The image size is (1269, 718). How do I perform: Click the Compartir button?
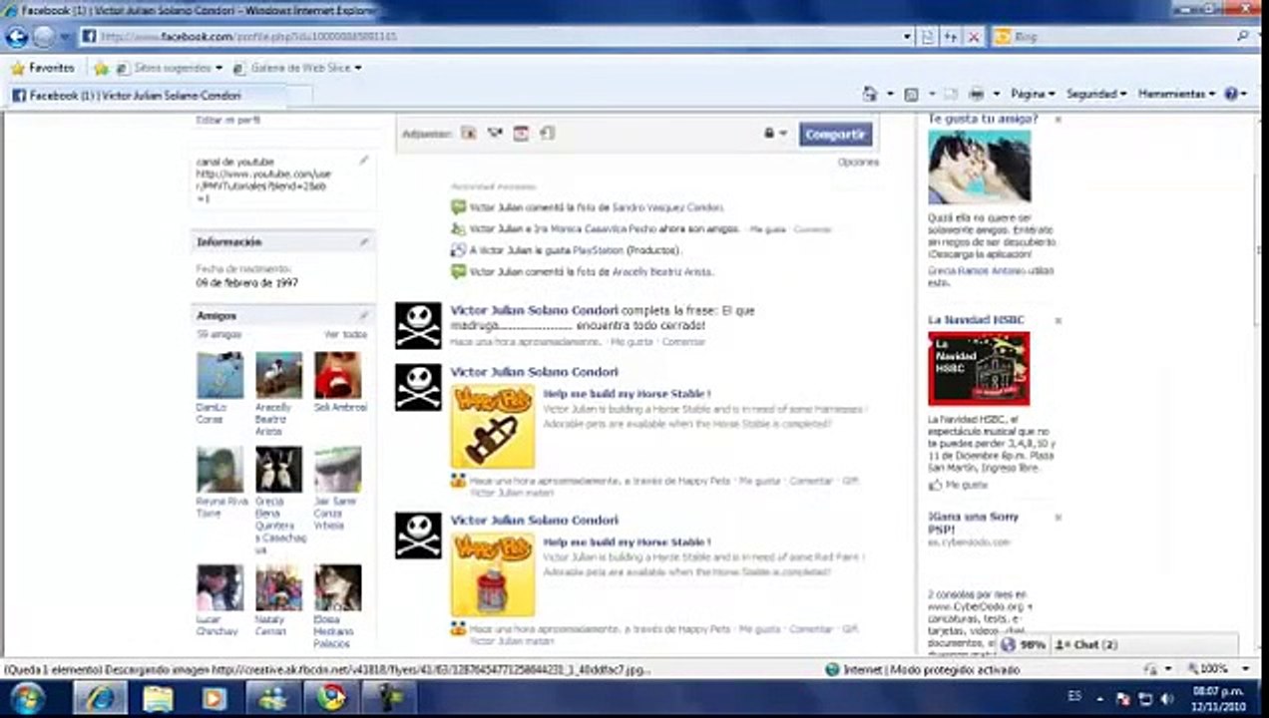click(x=835, y=135)
